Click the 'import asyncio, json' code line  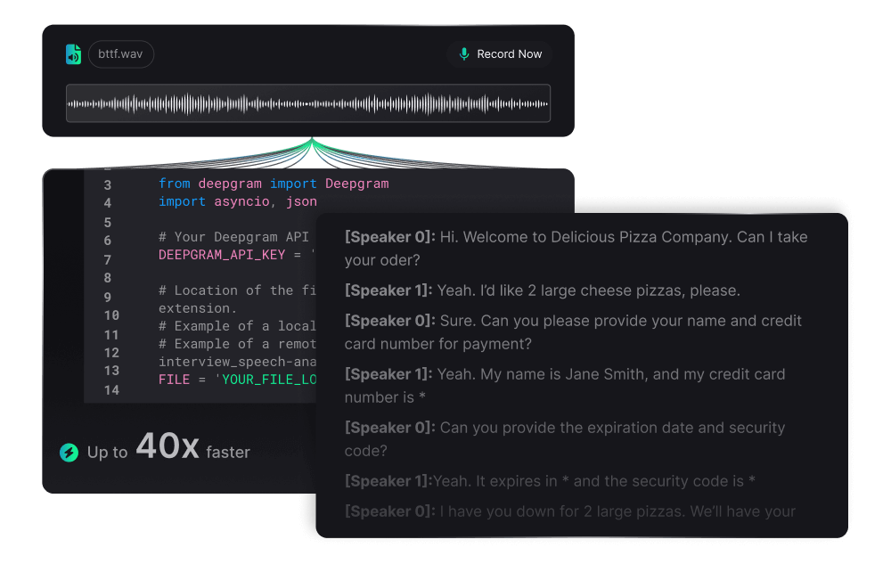pyautogui.click(x=238, y=201)
